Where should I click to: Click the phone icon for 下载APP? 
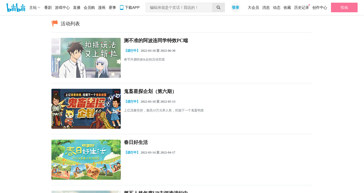(122, 7)
